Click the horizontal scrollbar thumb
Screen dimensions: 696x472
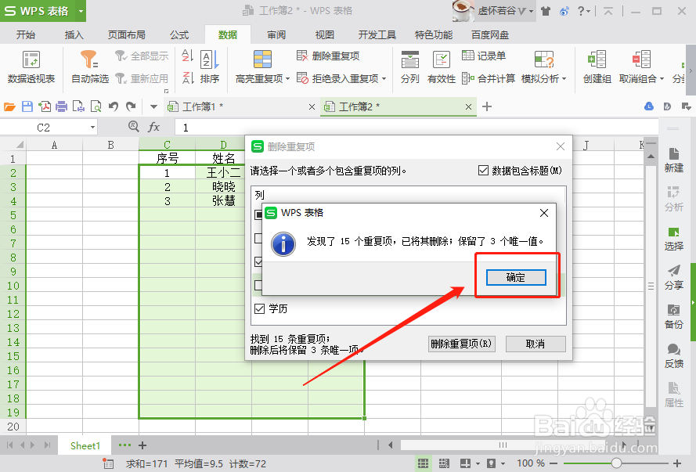503,445
